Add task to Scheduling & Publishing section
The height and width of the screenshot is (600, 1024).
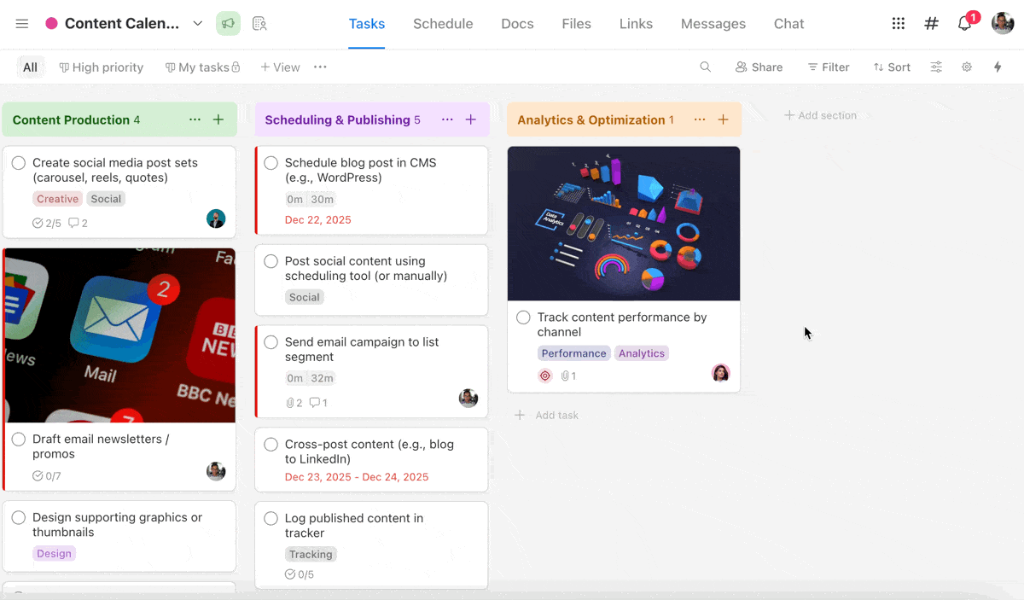tap(470, 120)
